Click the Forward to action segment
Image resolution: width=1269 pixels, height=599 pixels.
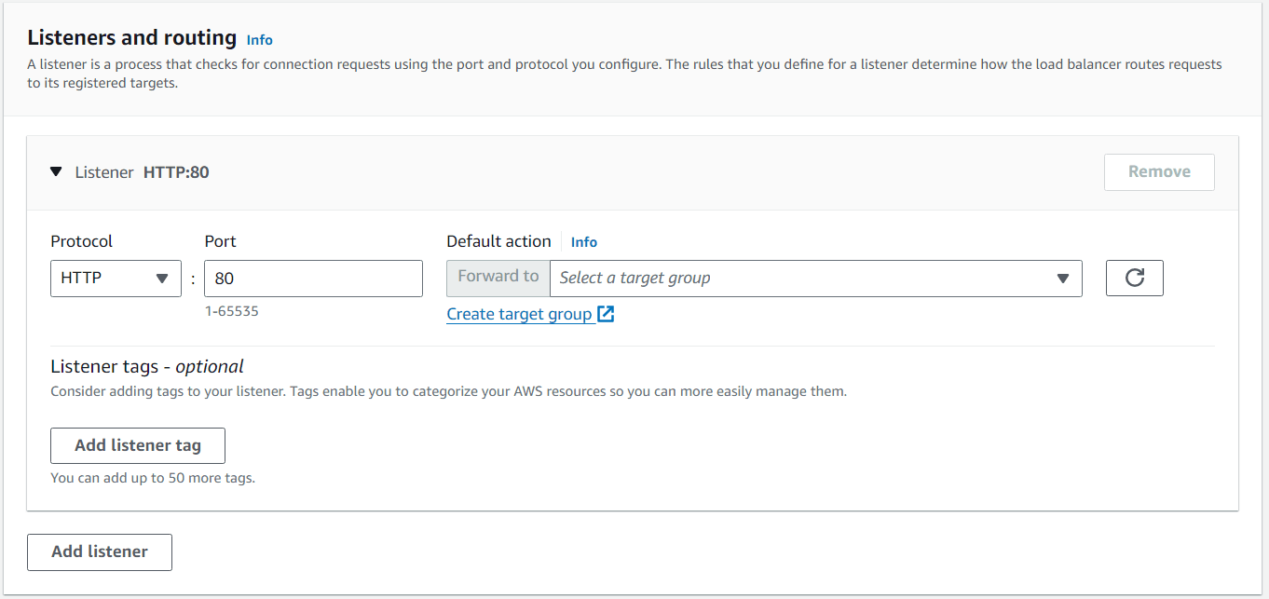coord(498,276)
